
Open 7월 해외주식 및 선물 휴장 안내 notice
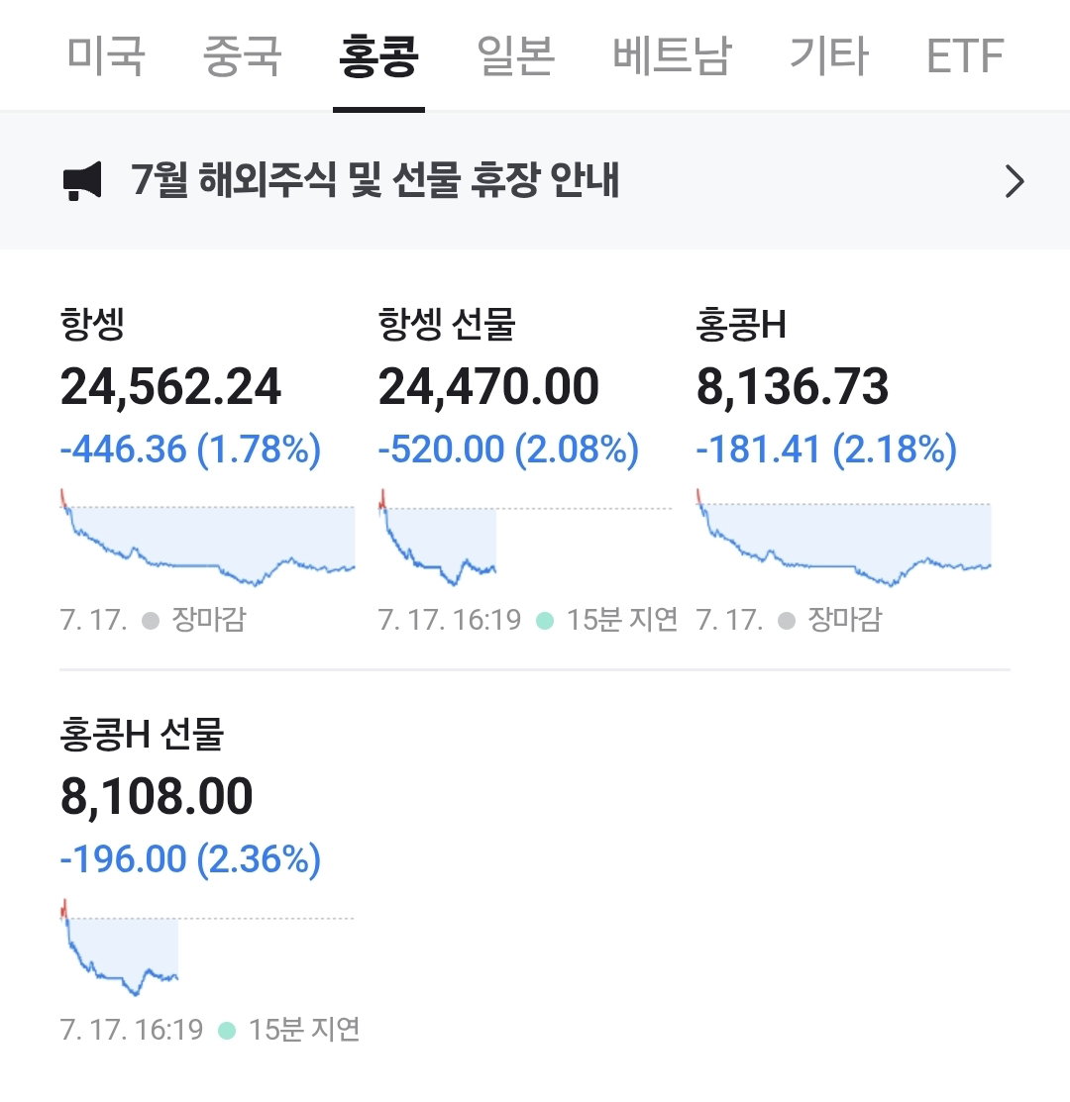[374, 180]
